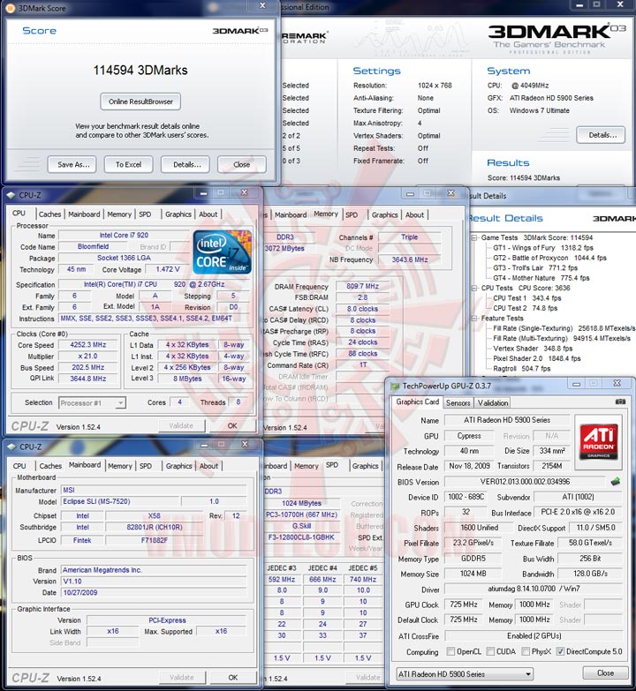Viewport: 636px width, 691px height.
Task: Open the CPU tab in CPU-Z mainboard window
Action: point(19,466)
